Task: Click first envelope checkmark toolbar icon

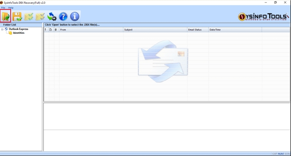Action: tap(29, 16)
